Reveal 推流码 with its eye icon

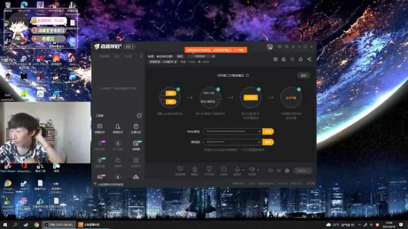pos(260,142)
